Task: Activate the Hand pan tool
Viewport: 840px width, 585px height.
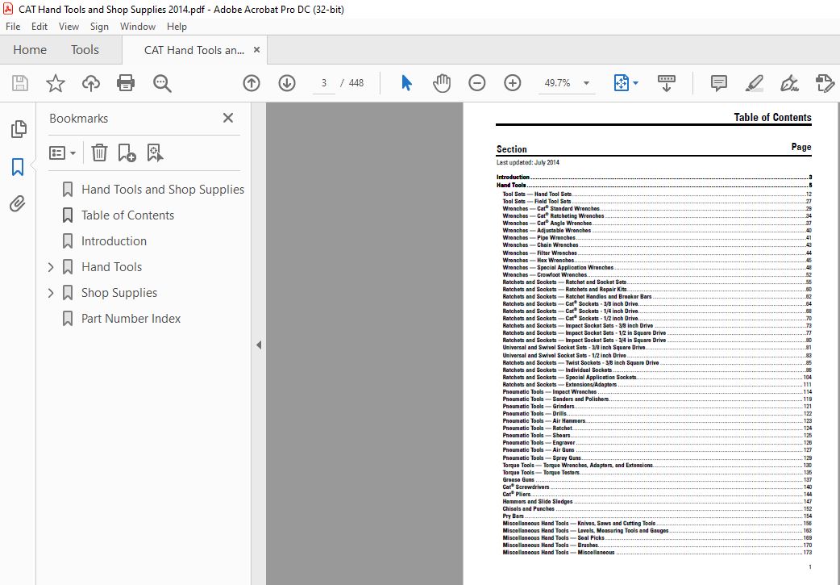Action: point(442,83)
